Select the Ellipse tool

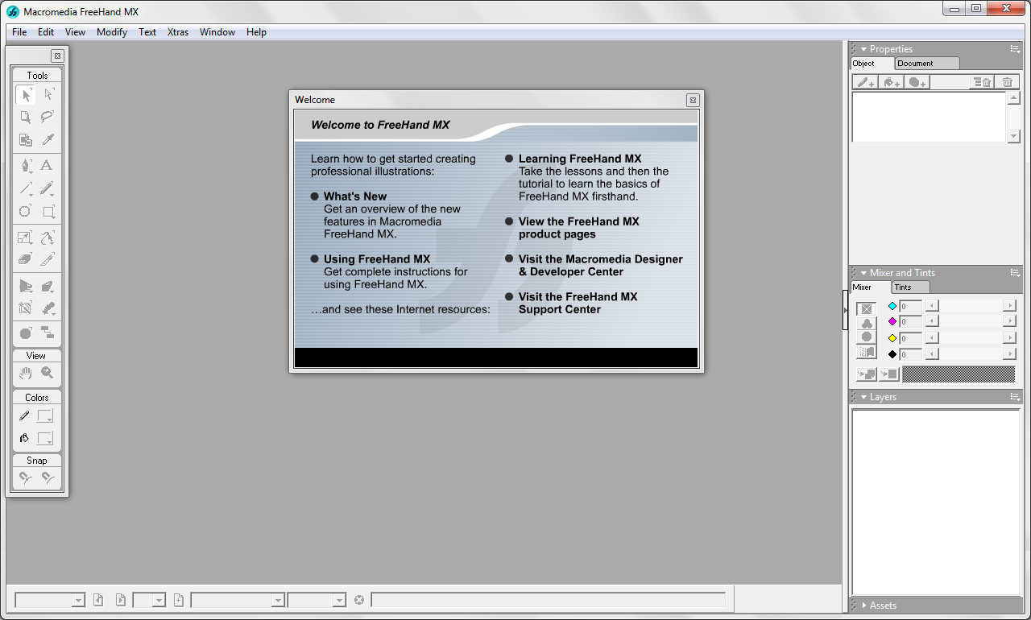pos(26,212)
